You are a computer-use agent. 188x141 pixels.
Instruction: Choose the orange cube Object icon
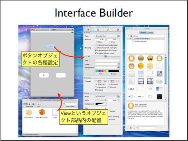pos(141,66)
